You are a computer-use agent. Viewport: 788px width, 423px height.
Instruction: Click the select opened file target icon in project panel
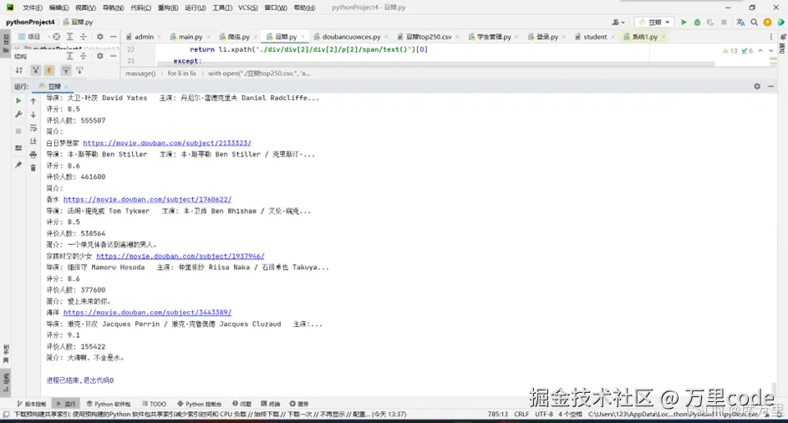tap(56, 37)
